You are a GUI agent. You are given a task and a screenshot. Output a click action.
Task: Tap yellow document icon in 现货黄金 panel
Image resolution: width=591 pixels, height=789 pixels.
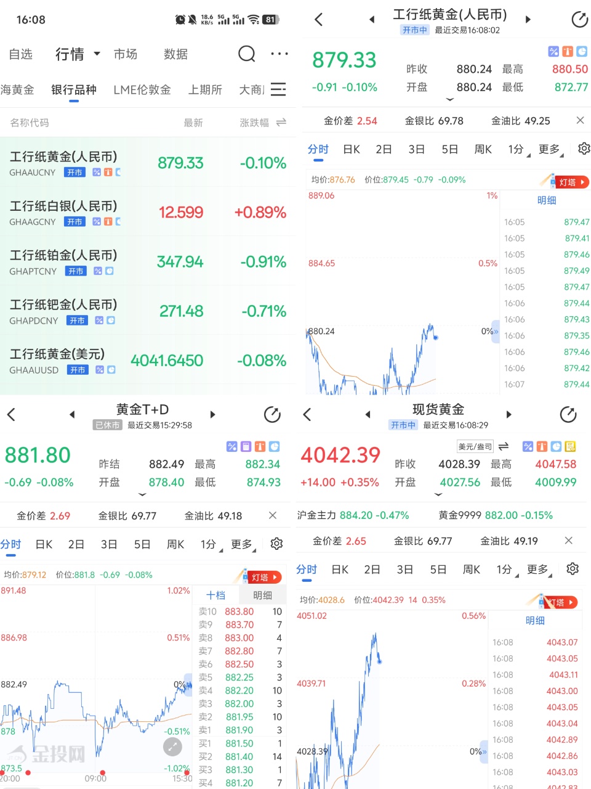(x=570, y=446)
